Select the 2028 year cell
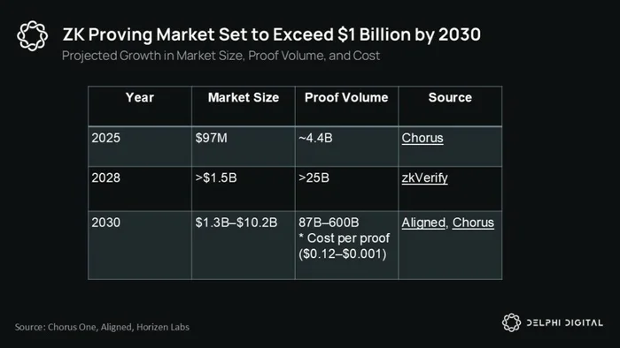Image resolution: width=620 pixels, height=348 pixels. (x=140, y=188)
